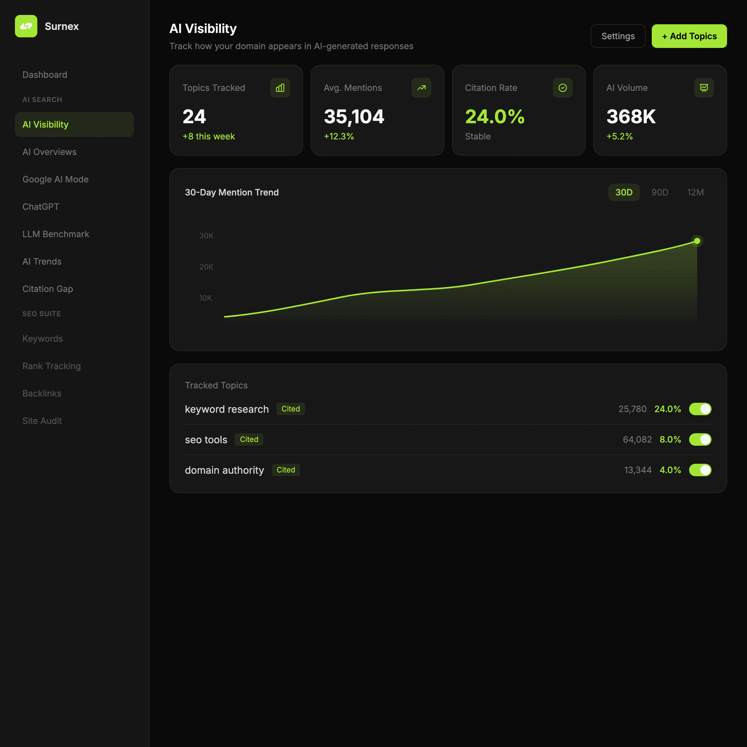
Task: Switch the trend chart to 90D view
Action: pyautogui.click(x=660, y=192)
